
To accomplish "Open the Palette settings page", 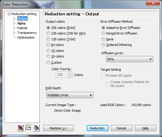I will point(22,28).
